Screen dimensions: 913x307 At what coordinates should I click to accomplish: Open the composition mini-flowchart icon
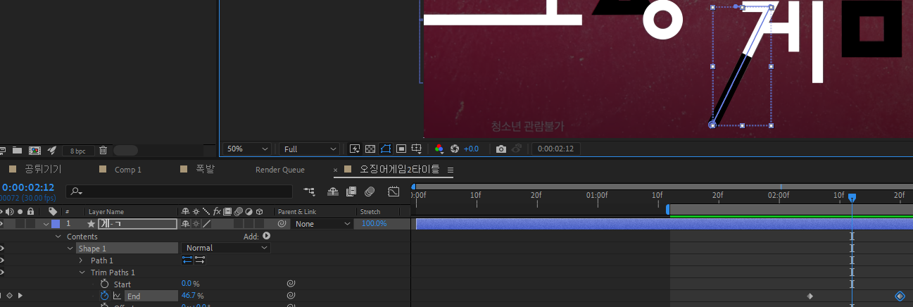tap(309, 191)
